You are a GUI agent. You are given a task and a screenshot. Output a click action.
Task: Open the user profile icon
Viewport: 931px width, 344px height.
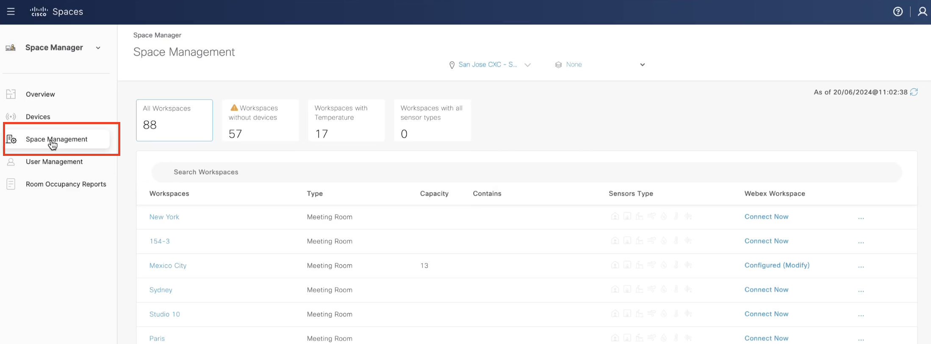(x=922, y=11)
